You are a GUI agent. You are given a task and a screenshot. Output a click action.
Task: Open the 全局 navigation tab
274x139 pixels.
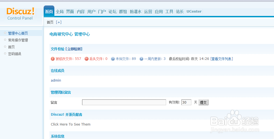(x=60, y=12)
